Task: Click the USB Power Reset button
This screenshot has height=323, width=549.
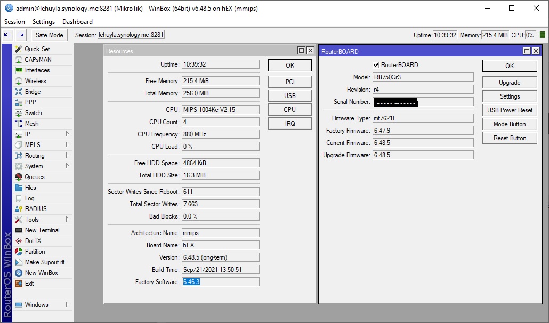Action: [509, 110]
